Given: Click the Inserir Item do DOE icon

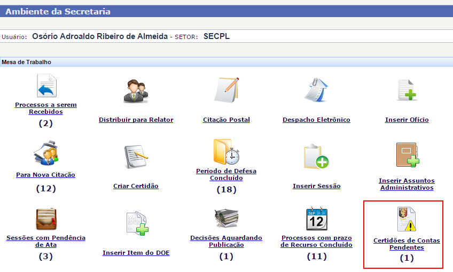Looking at the screenshot, I should click(x=136, y=224).
